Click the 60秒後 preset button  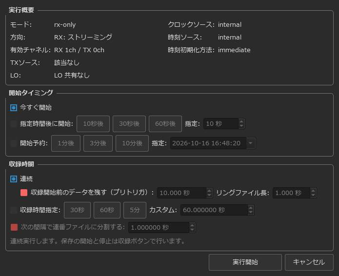tap(165, 124)
